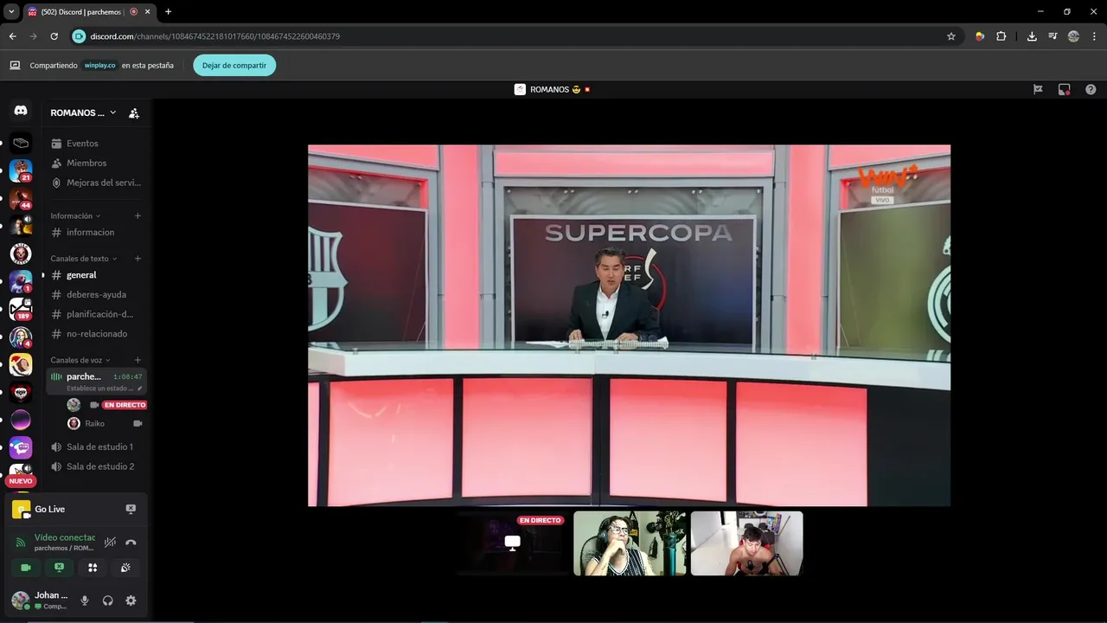Add a channel to Información category

(138, 215)
